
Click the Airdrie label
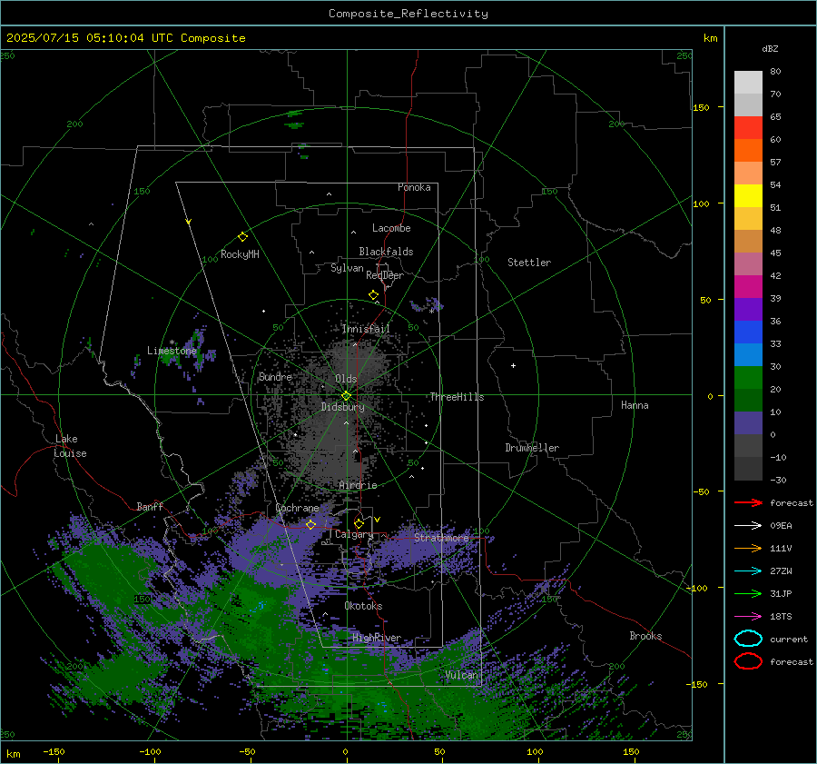tap(358, 485)
